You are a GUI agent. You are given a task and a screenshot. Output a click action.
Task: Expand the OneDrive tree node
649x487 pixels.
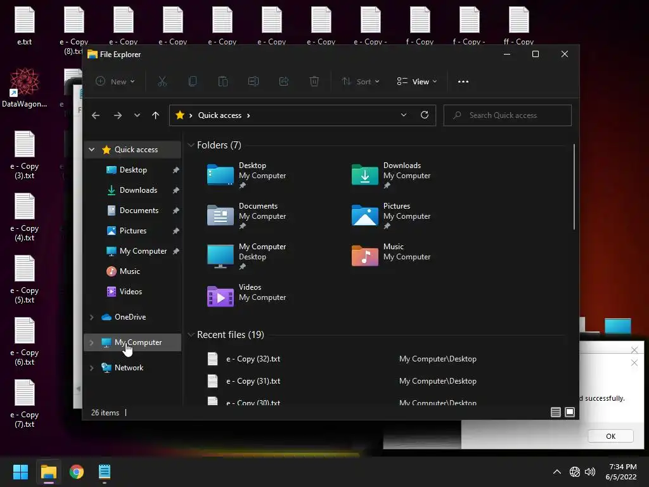tap(92, 317)
